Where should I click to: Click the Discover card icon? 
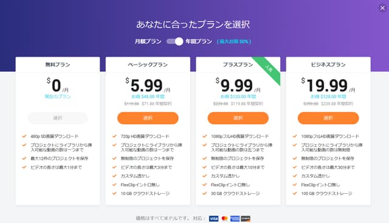pos(246,219)
